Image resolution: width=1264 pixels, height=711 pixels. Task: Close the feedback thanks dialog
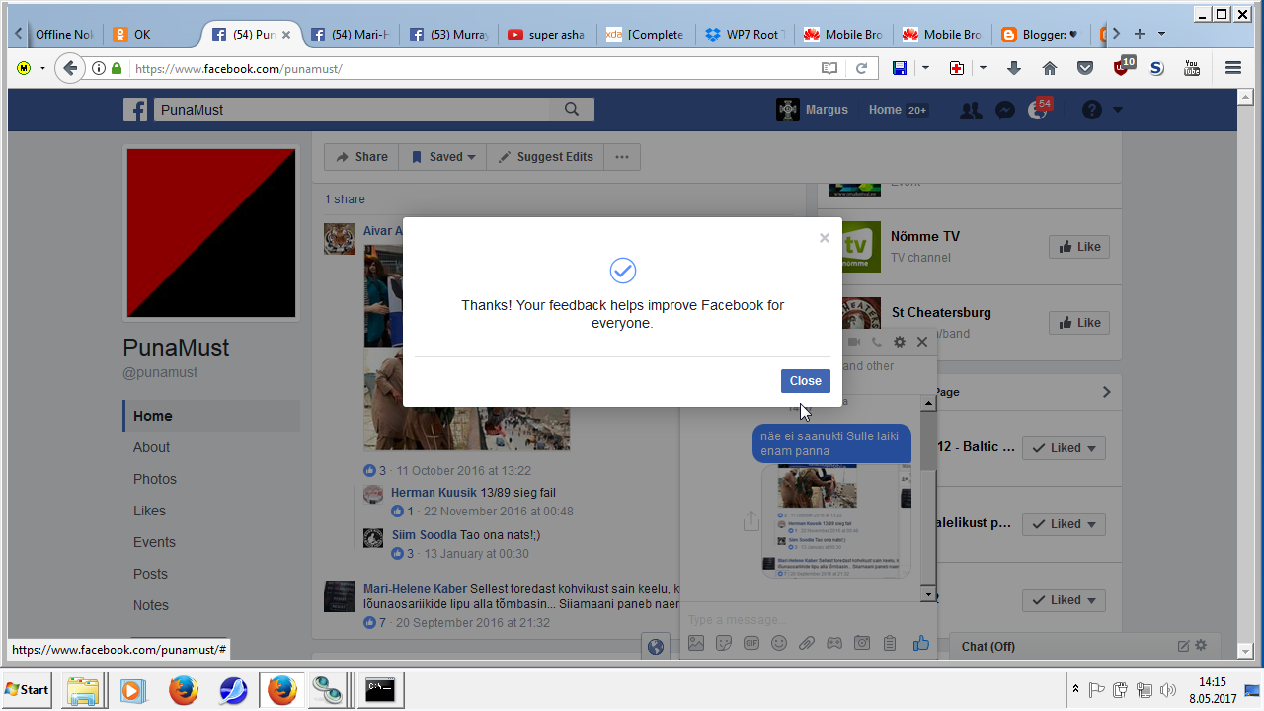[x=805, y=381]
